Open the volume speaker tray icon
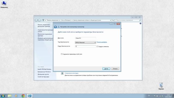This screenshot has height=98, width=174. pos(163,96)
